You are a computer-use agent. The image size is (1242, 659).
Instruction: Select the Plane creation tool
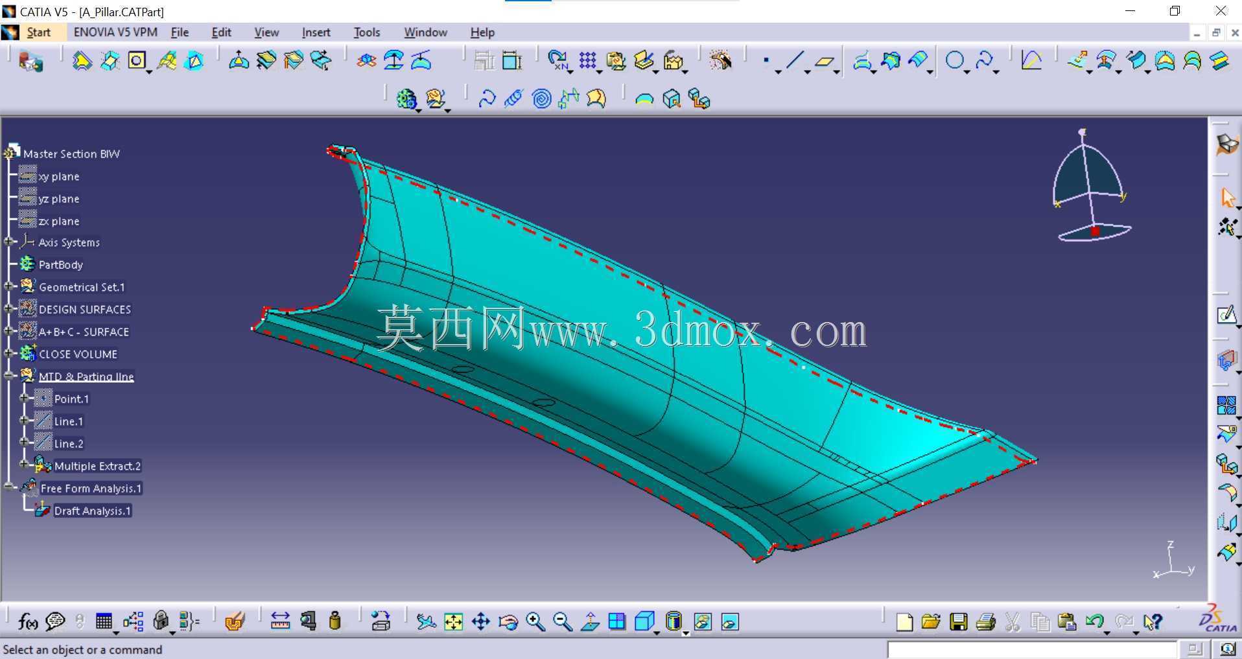[824, 62]
